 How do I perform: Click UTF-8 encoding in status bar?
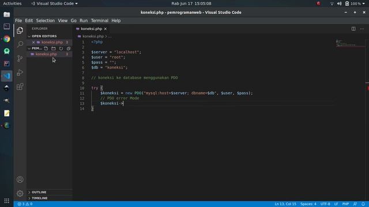325,204
